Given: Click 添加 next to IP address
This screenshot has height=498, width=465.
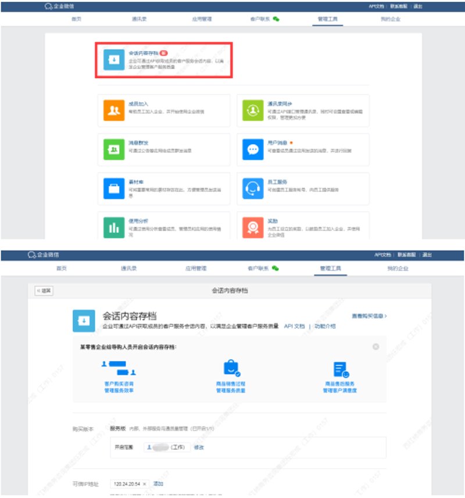Looking at the screenshot, I should click(158, 483).
